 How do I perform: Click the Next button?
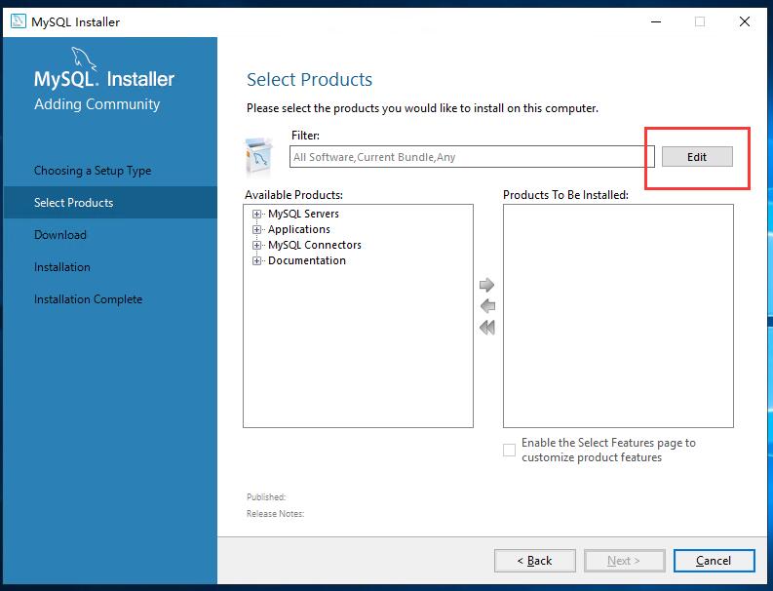pos(625,561)
